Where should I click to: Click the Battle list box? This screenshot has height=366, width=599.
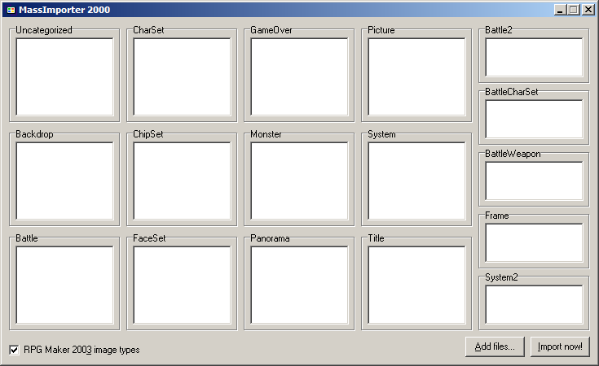point(64,285)
